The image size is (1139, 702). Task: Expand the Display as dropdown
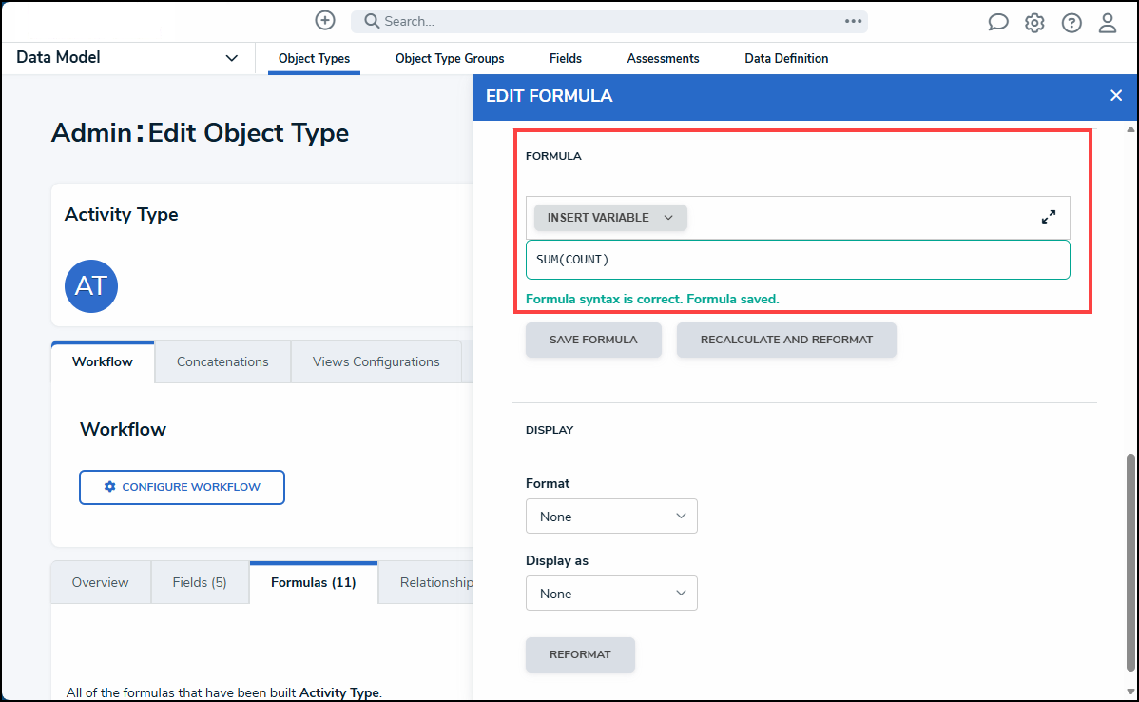(611, 594)
